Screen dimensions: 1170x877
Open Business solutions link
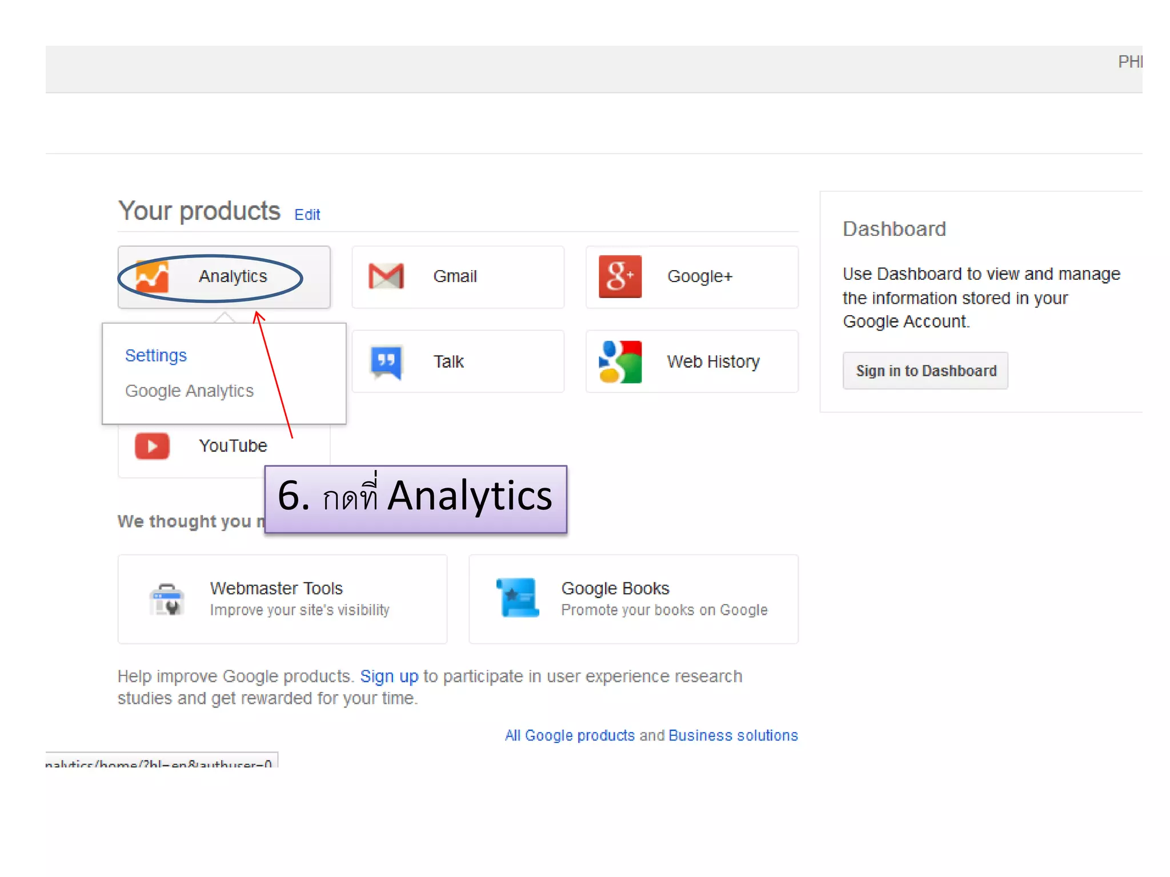click(733, 735)
